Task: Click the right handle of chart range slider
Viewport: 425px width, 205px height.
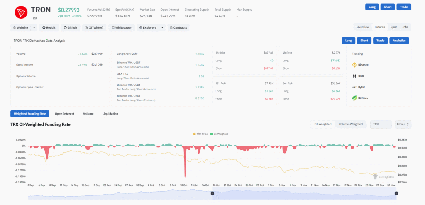Action: pyautogui.click(x=396, y=193)
